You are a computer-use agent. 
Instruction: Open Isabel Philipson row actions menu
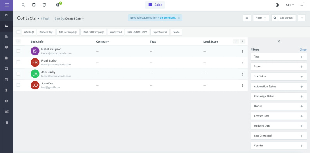point(243,52)
